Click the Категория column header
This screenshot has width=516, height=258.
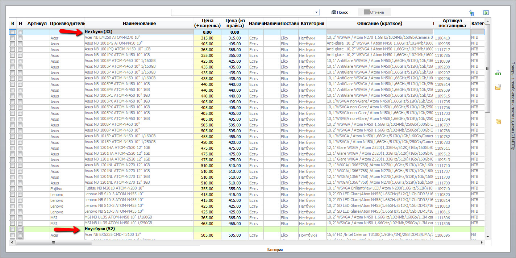click(312, 24)
